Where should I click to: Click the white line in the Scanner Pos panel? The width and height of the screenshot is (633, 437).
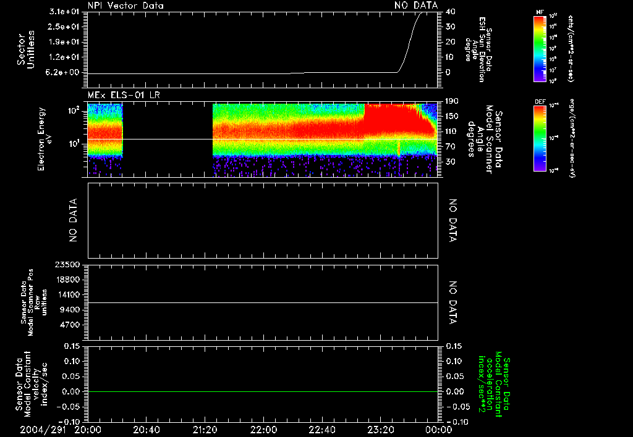[263, 302]
